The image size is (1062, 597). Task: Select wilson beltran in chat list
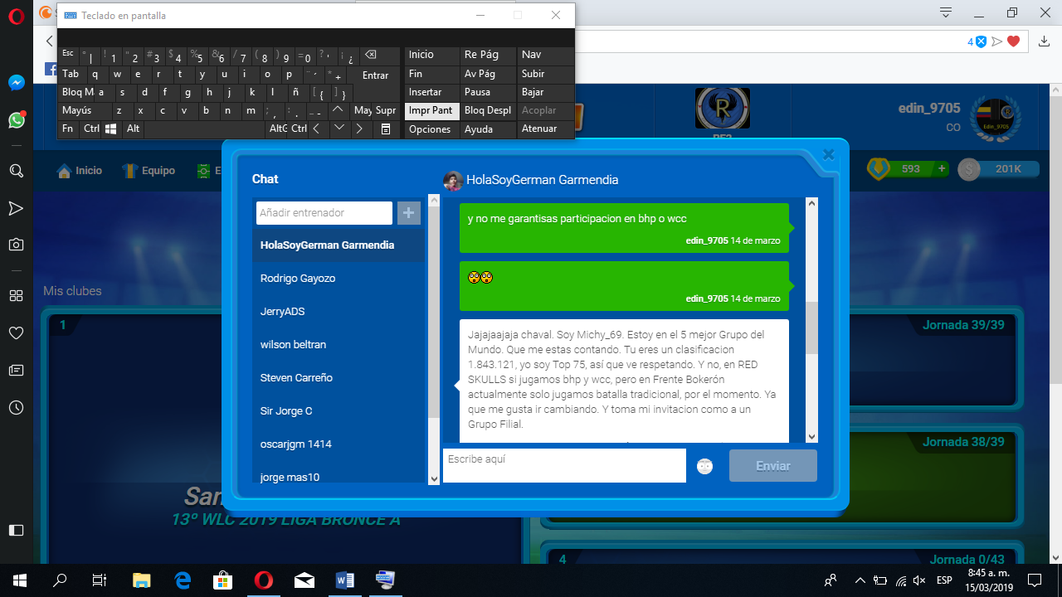tap(339, 345)
